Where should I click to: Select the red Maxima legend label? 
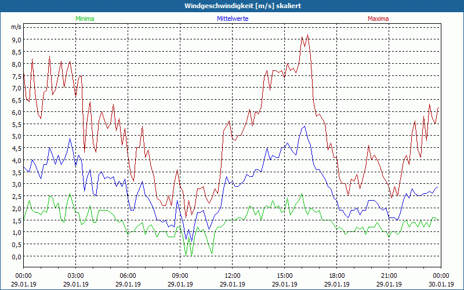click(x=378, y=19)
